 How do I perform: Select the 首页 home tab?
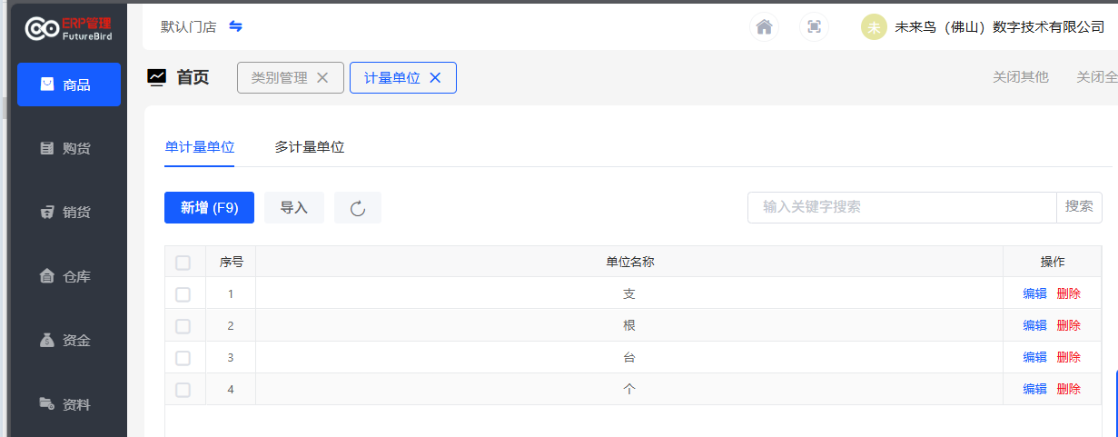tap(192, 78)
